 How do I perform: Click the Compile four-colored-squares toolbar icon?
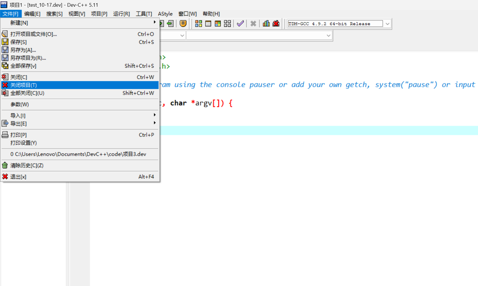[x=198, y=24]
